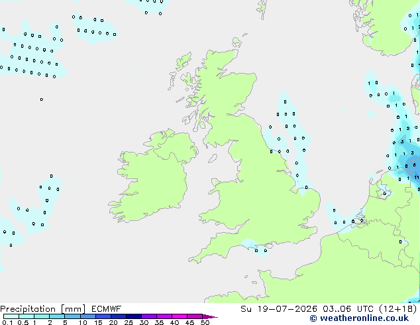Click the "Su 19-07-2026" date text
The width and height of the screenshot is (420, 325).
[279, 309]
